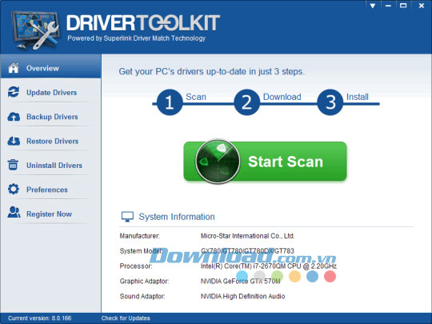
Task: Click the GX780/GT780/GT780DX/GT783 model value
Action: 247,251
